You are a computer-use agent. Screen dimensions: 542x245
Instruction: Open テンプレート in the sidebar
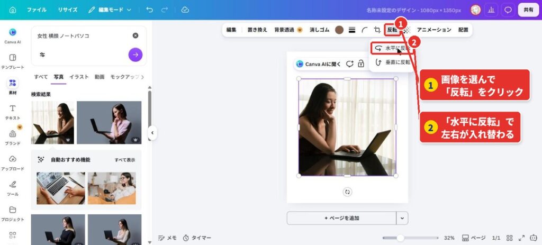(13, 61)
